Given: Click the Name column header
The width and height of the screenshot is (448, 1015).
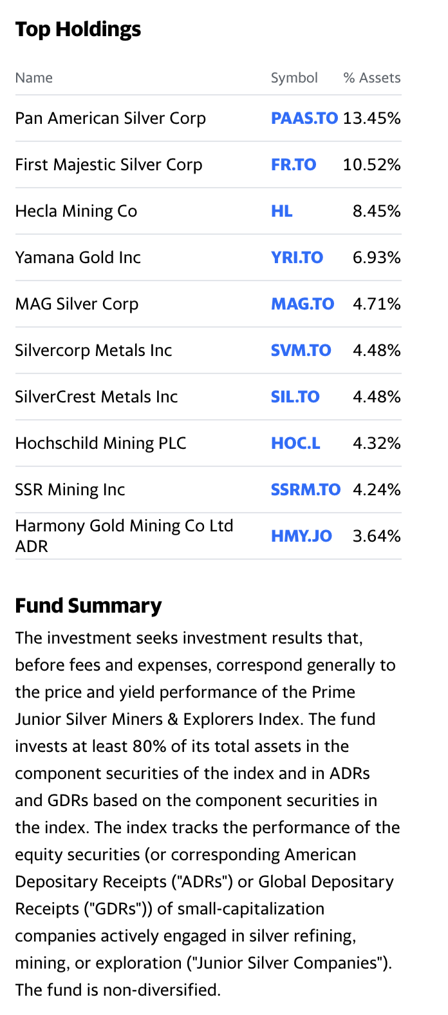Looking at the screenshot, I should pos(34,78).
